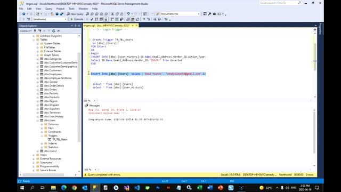The height and width of the screenshot is (192, 341).
Task: Open the File menu
Action: (x=21, y=9)
